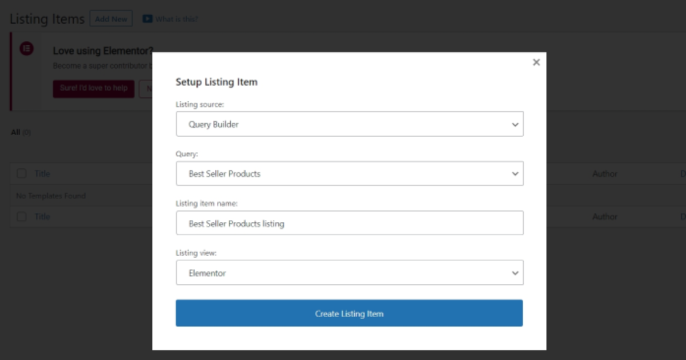Click the Listing source label

pyautogui.click(x=200, y=104)
